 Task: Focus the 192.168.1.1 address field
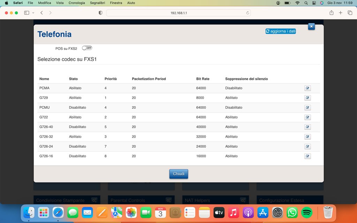point(178,13)
